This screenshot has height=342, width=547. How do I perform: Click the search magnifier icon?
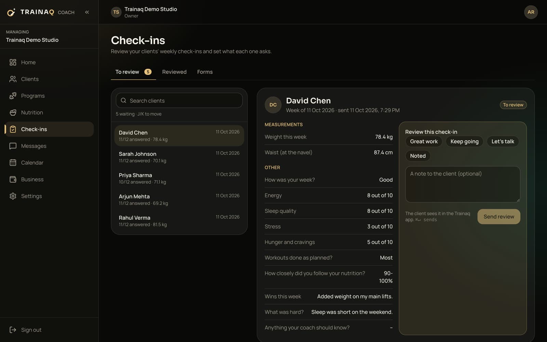click(123, 101)
